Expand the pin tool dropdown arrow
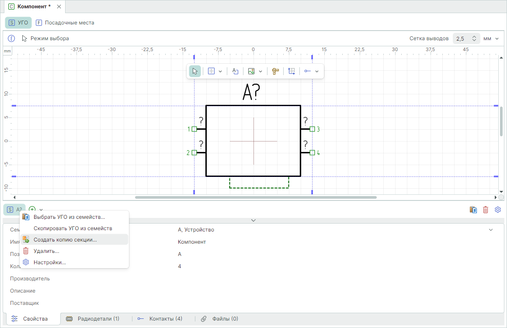 (x=317, y=71)
